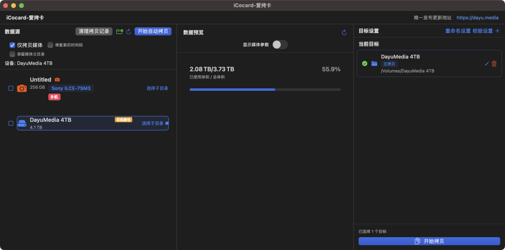Click the orange camera icon for Untitled
The width and height of the screenshot is (505, 250).
[x=22, y=88]
